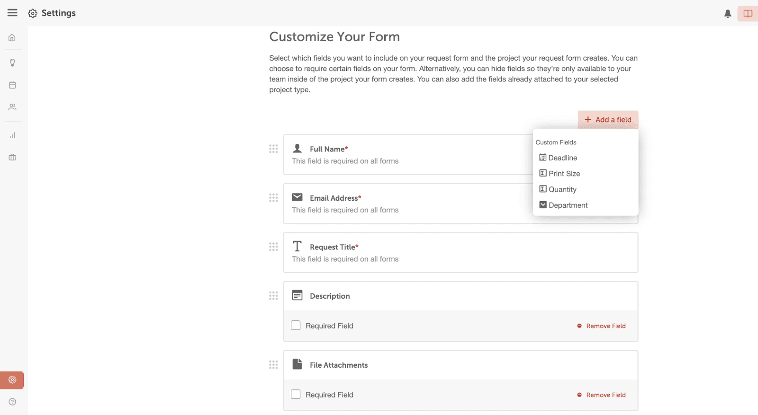Grab the drag handle for File Attachments
758x415 pixels.
coord(273,364)
